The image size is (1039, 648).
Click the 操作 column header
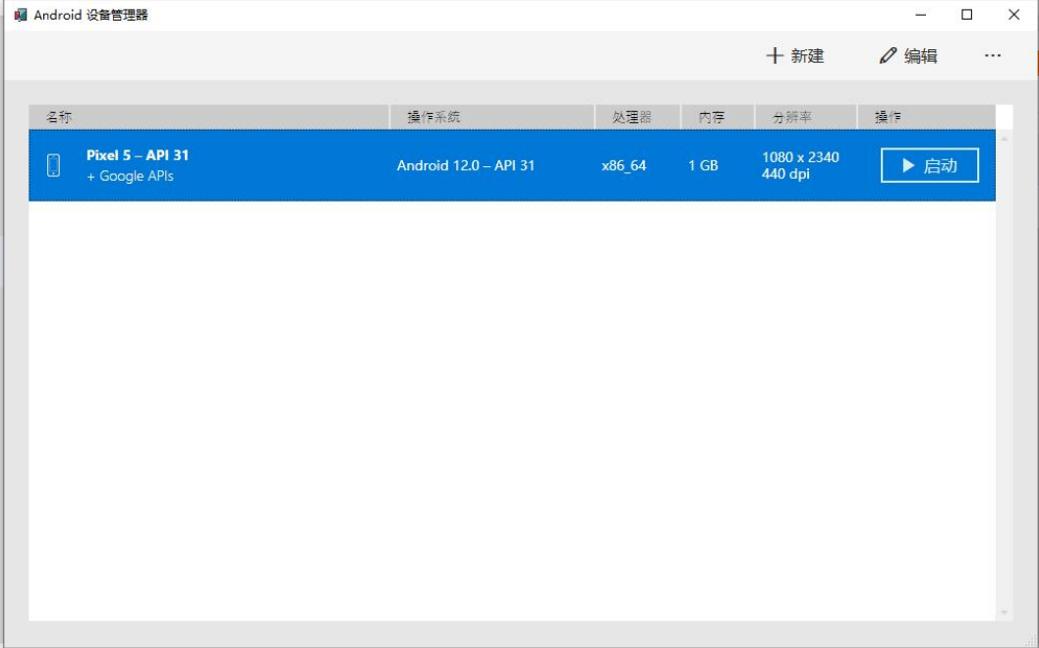(x=926, y=117)
